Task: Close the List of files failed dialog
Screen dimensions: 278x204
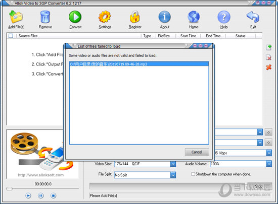Action: point(206,46)
